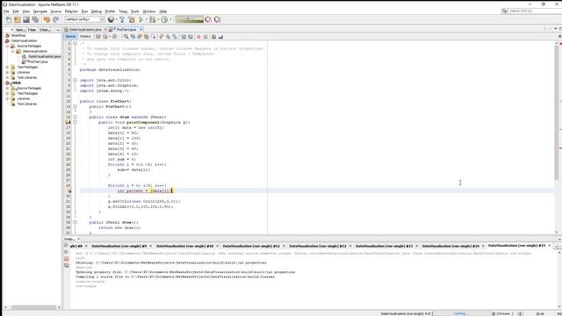Open the Tools menu
The height and width of the screenshot is (316, 562).
pyautogui.click(x=134, y=11)
